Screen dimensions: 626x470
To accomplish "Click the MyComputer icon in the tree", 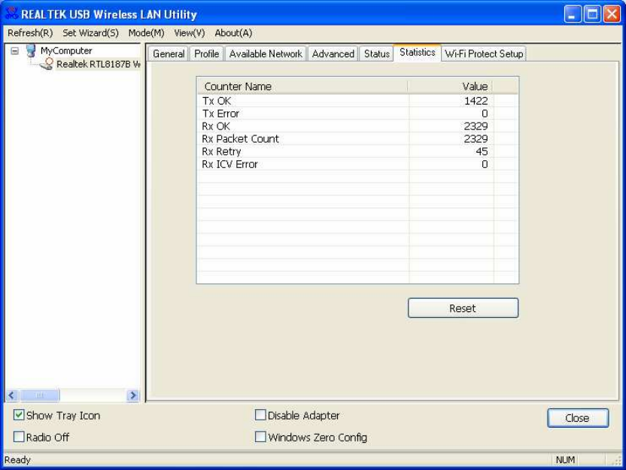I will coord(31,50).
